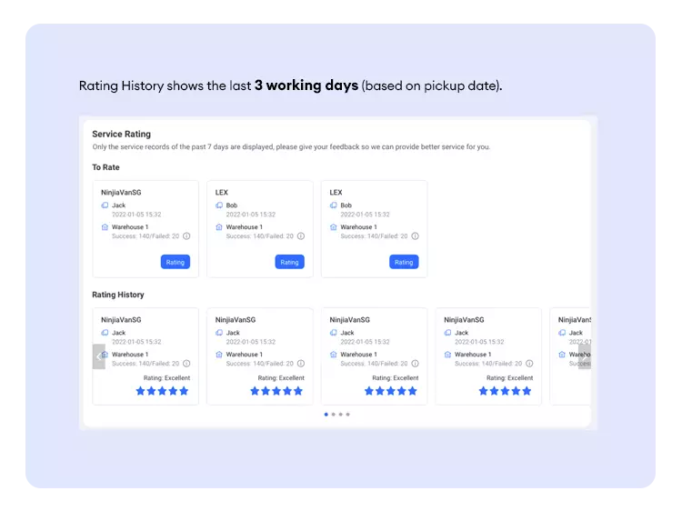Click driver icon beside Jack in To Rate
Screen dimensions: 682x511
pyautogui.click(x=105, y=205)
